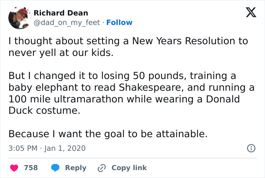Click the reply speech bubble icon

[x=55, y=167]
